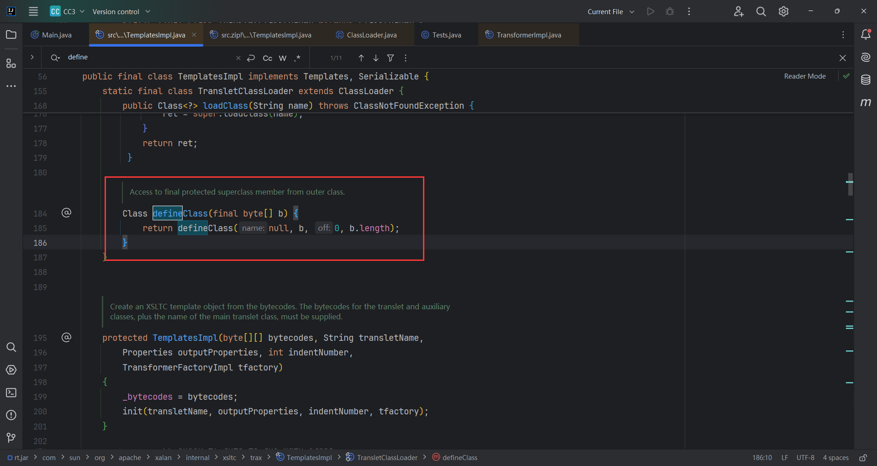The image size is (877, 466).
Task: Open the Terminal tool window
Action: tap(11, 392)
